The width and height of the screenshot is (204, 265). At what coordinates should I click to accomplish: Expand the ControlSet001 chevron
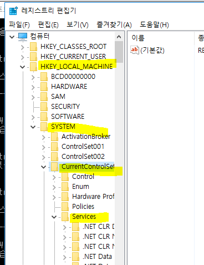tap(44, 147)
